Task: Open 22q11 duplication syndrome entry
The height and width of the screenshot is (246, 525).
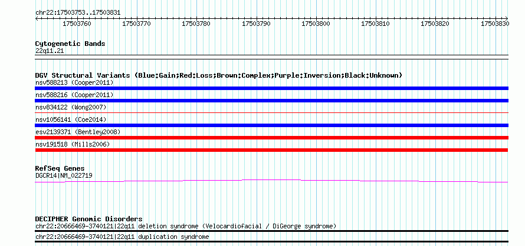Action: tap(122, 237)
